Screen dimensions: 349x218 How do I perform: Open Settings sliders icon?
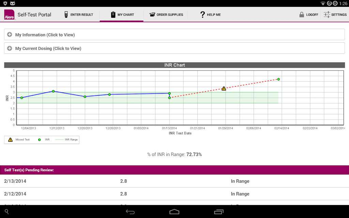coord(327,14)
